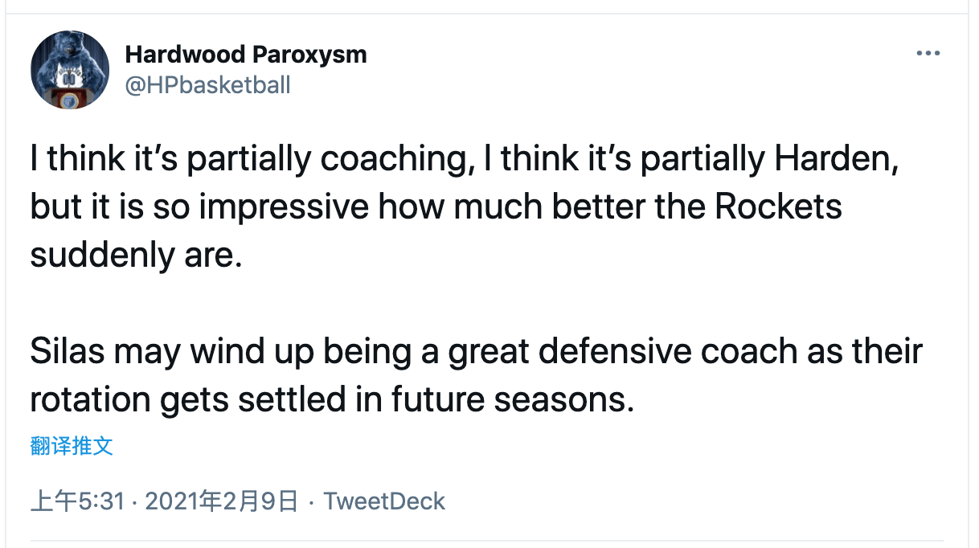This screenshot has height=548, width=979.
Task: Open the tweet's three-dot more options menu
Action: (x=928, y=54)
